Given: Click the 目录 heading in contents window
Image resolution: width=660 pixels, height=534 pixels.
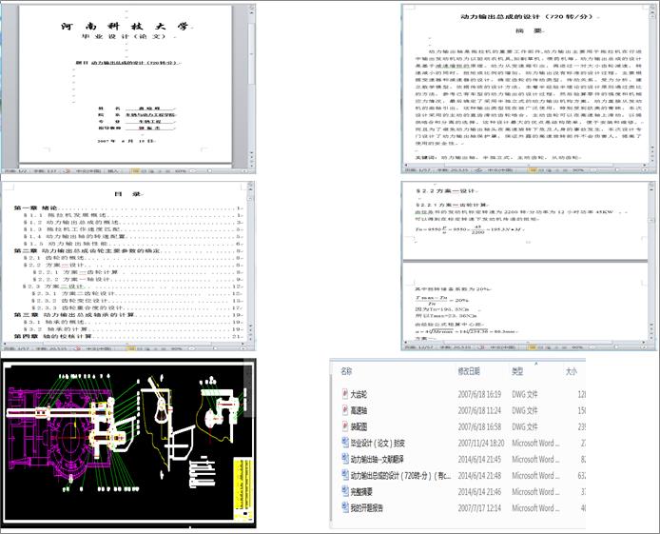Looking at the screenshot, I should [x=127, y=194].
